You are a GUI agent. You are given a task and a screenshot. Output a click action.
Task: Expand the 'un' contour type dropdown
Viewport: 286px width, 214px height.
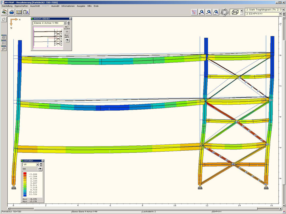(37, 164)
